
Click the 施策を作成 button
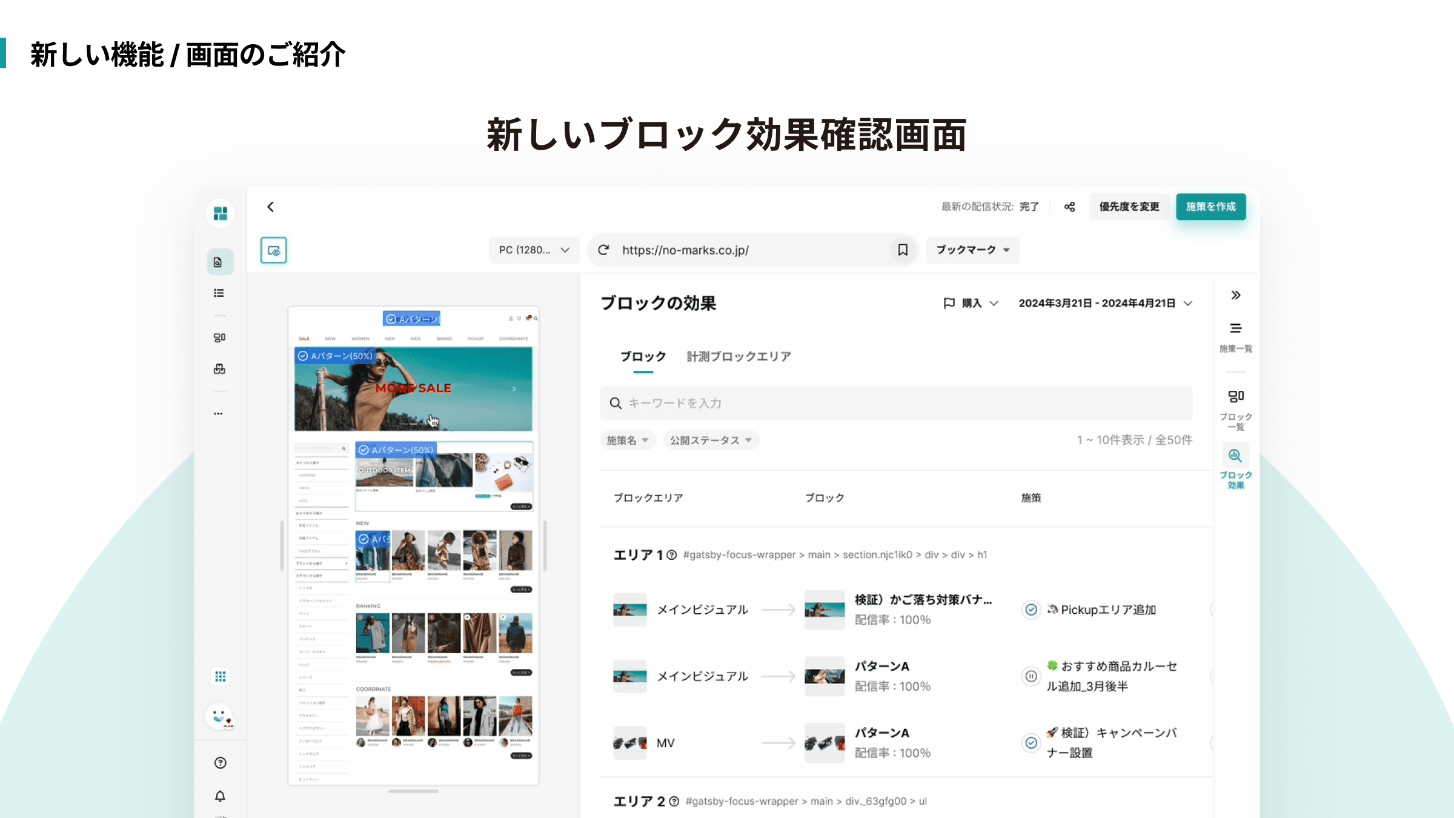1210,207
